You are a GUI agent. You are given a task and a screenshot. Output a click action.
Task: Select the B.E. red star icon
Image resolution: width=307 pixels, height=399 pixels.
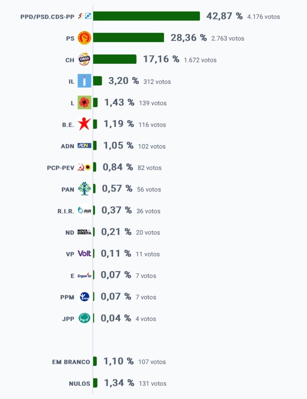coord(85,124)
